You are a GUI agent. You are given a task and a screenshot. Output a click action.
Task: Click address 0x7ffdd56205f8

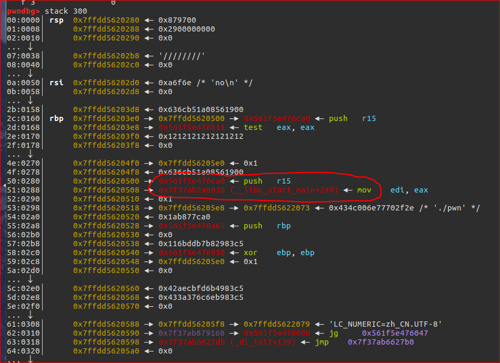(192, 324)
